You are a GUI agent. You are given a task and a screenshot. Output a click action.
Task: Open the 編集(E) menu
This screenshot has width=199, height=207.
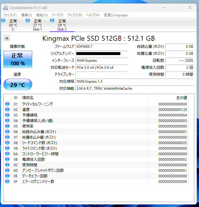coord(27,15)
